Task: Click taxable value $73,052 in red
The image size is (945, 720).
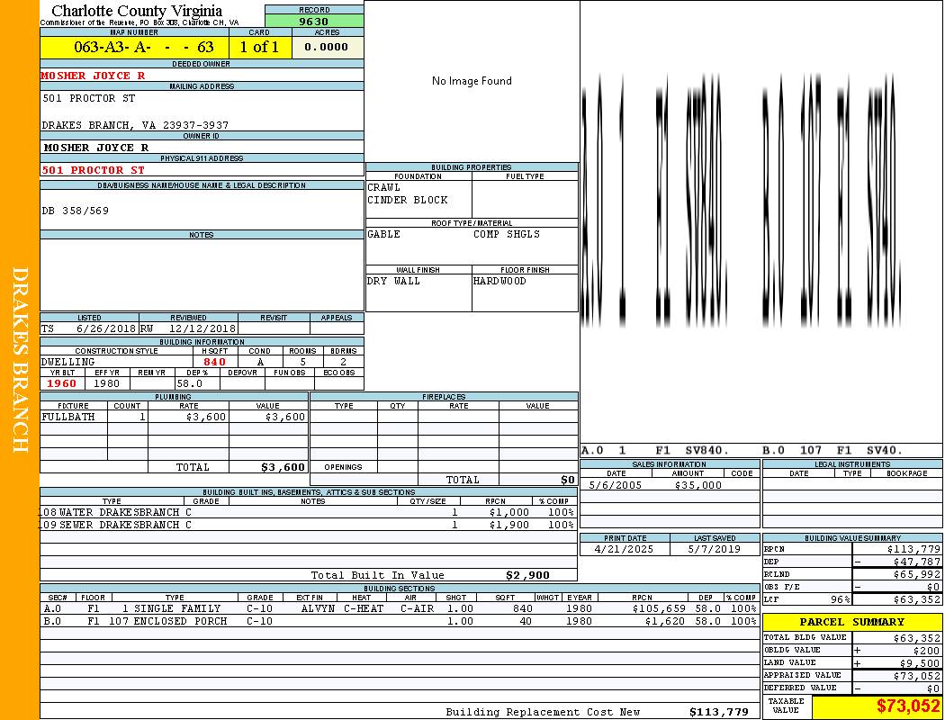Action: [908, 706]
